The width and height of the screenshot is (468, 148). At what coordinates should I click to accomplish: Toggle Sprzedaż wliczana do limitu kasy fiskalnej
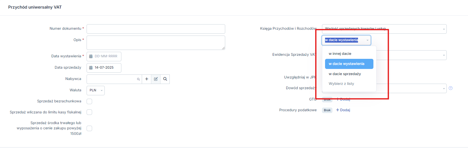89,112
